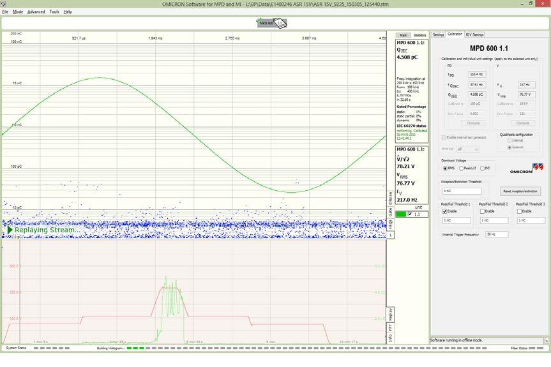Click the VRMS 76.77 V readout

[405, 183]
